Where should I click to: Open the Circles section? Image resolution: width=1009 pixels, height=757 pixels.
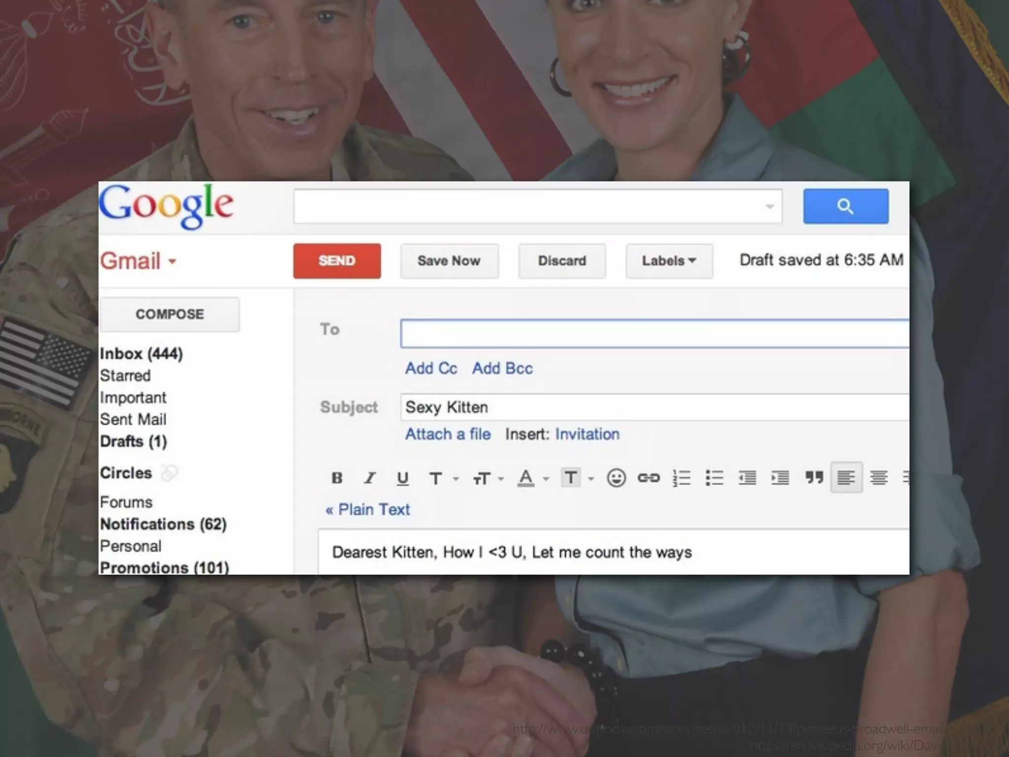point(126,473)
